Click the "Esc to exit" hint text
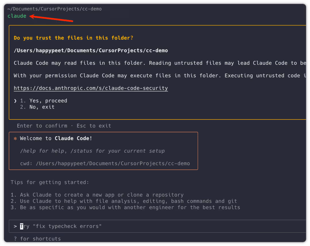This screenshot has height=246, width=310. (94, 126)
